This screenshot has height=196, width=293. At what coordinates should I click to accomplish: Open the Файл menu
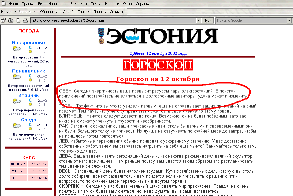click(x=13, y=4)
